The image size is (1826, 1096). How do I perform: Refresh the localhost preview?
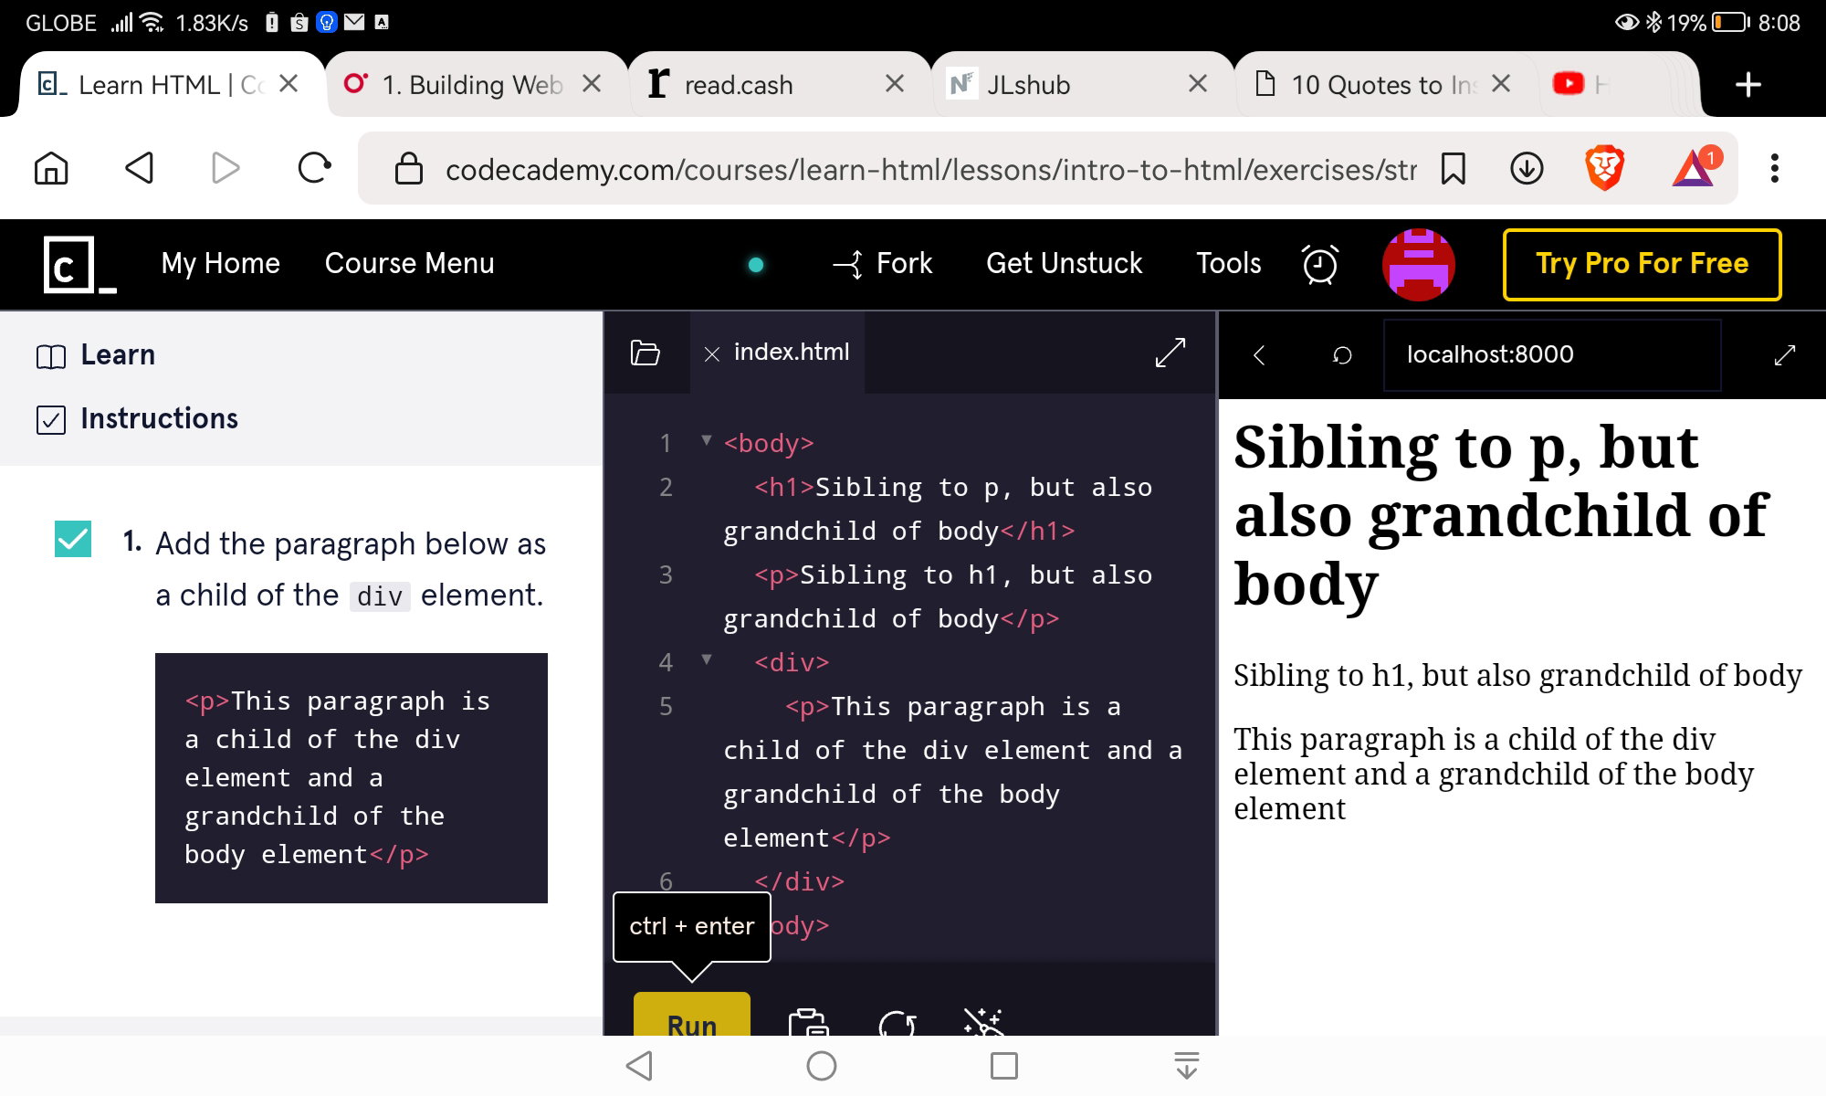(x=1341, y=355)
